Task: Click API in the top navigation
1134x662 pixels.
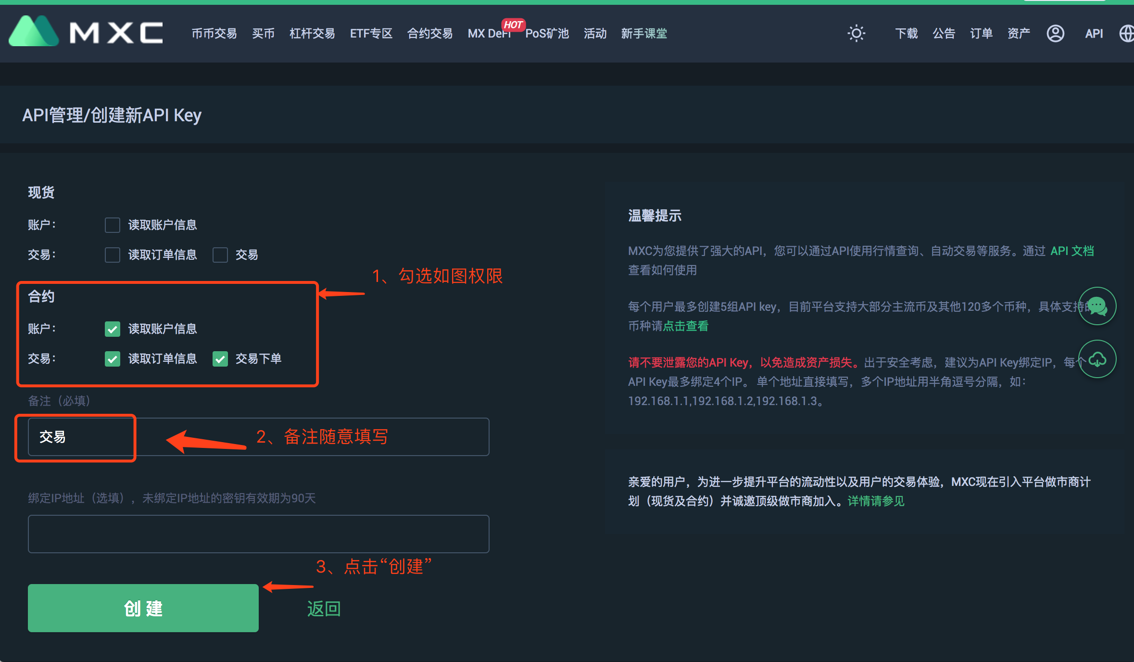Action: 1094,33
